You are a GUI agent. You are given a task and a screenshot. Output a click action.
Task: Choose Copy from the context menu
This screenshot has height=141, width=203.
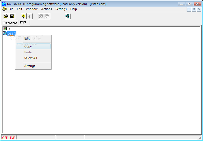point(33,46)
